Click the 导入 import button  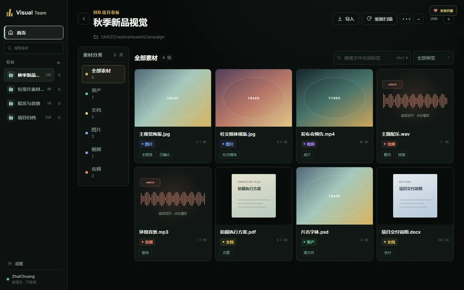pyautogui.click(x=346, y=19)
